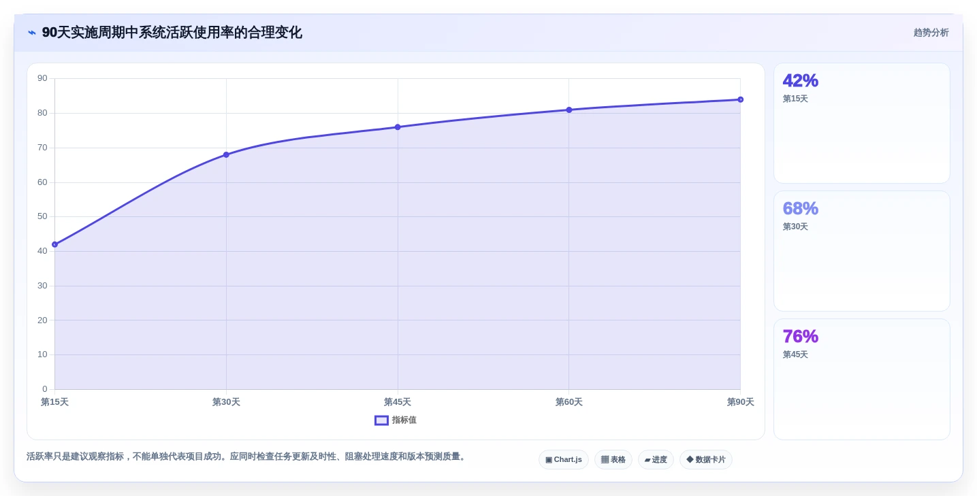Image resolution: width=977 pixels, height=496 pixels.
Task: Click the footnote text starting 活跃率只是建议观察指标
Action: 247,457
